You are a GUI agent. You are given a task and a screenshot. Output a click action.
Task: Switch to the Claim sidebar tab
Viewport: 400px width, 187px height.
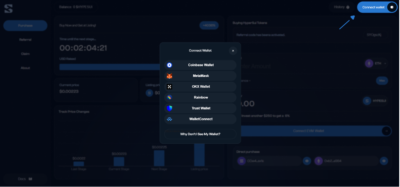coord(25,54)
